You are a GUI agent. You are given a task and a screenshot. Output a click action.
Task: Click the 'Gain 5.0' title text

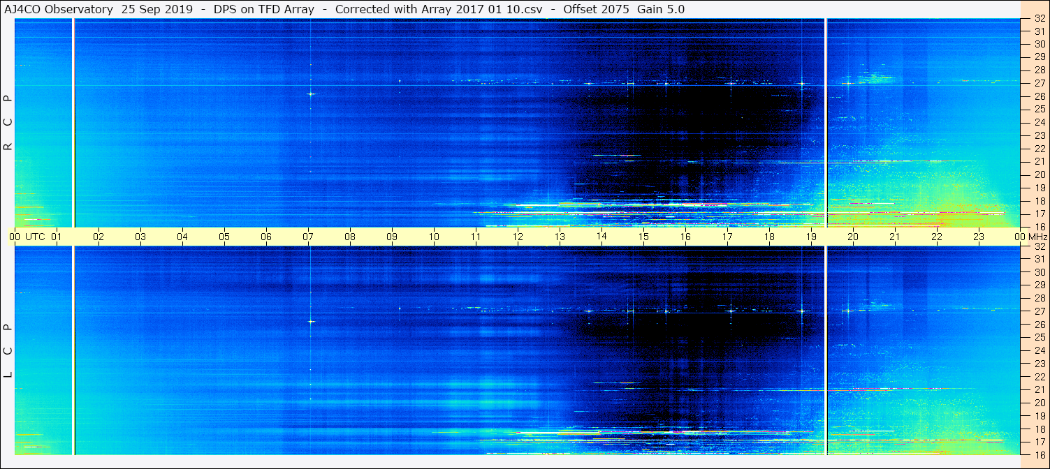click(x=662, y=9)
